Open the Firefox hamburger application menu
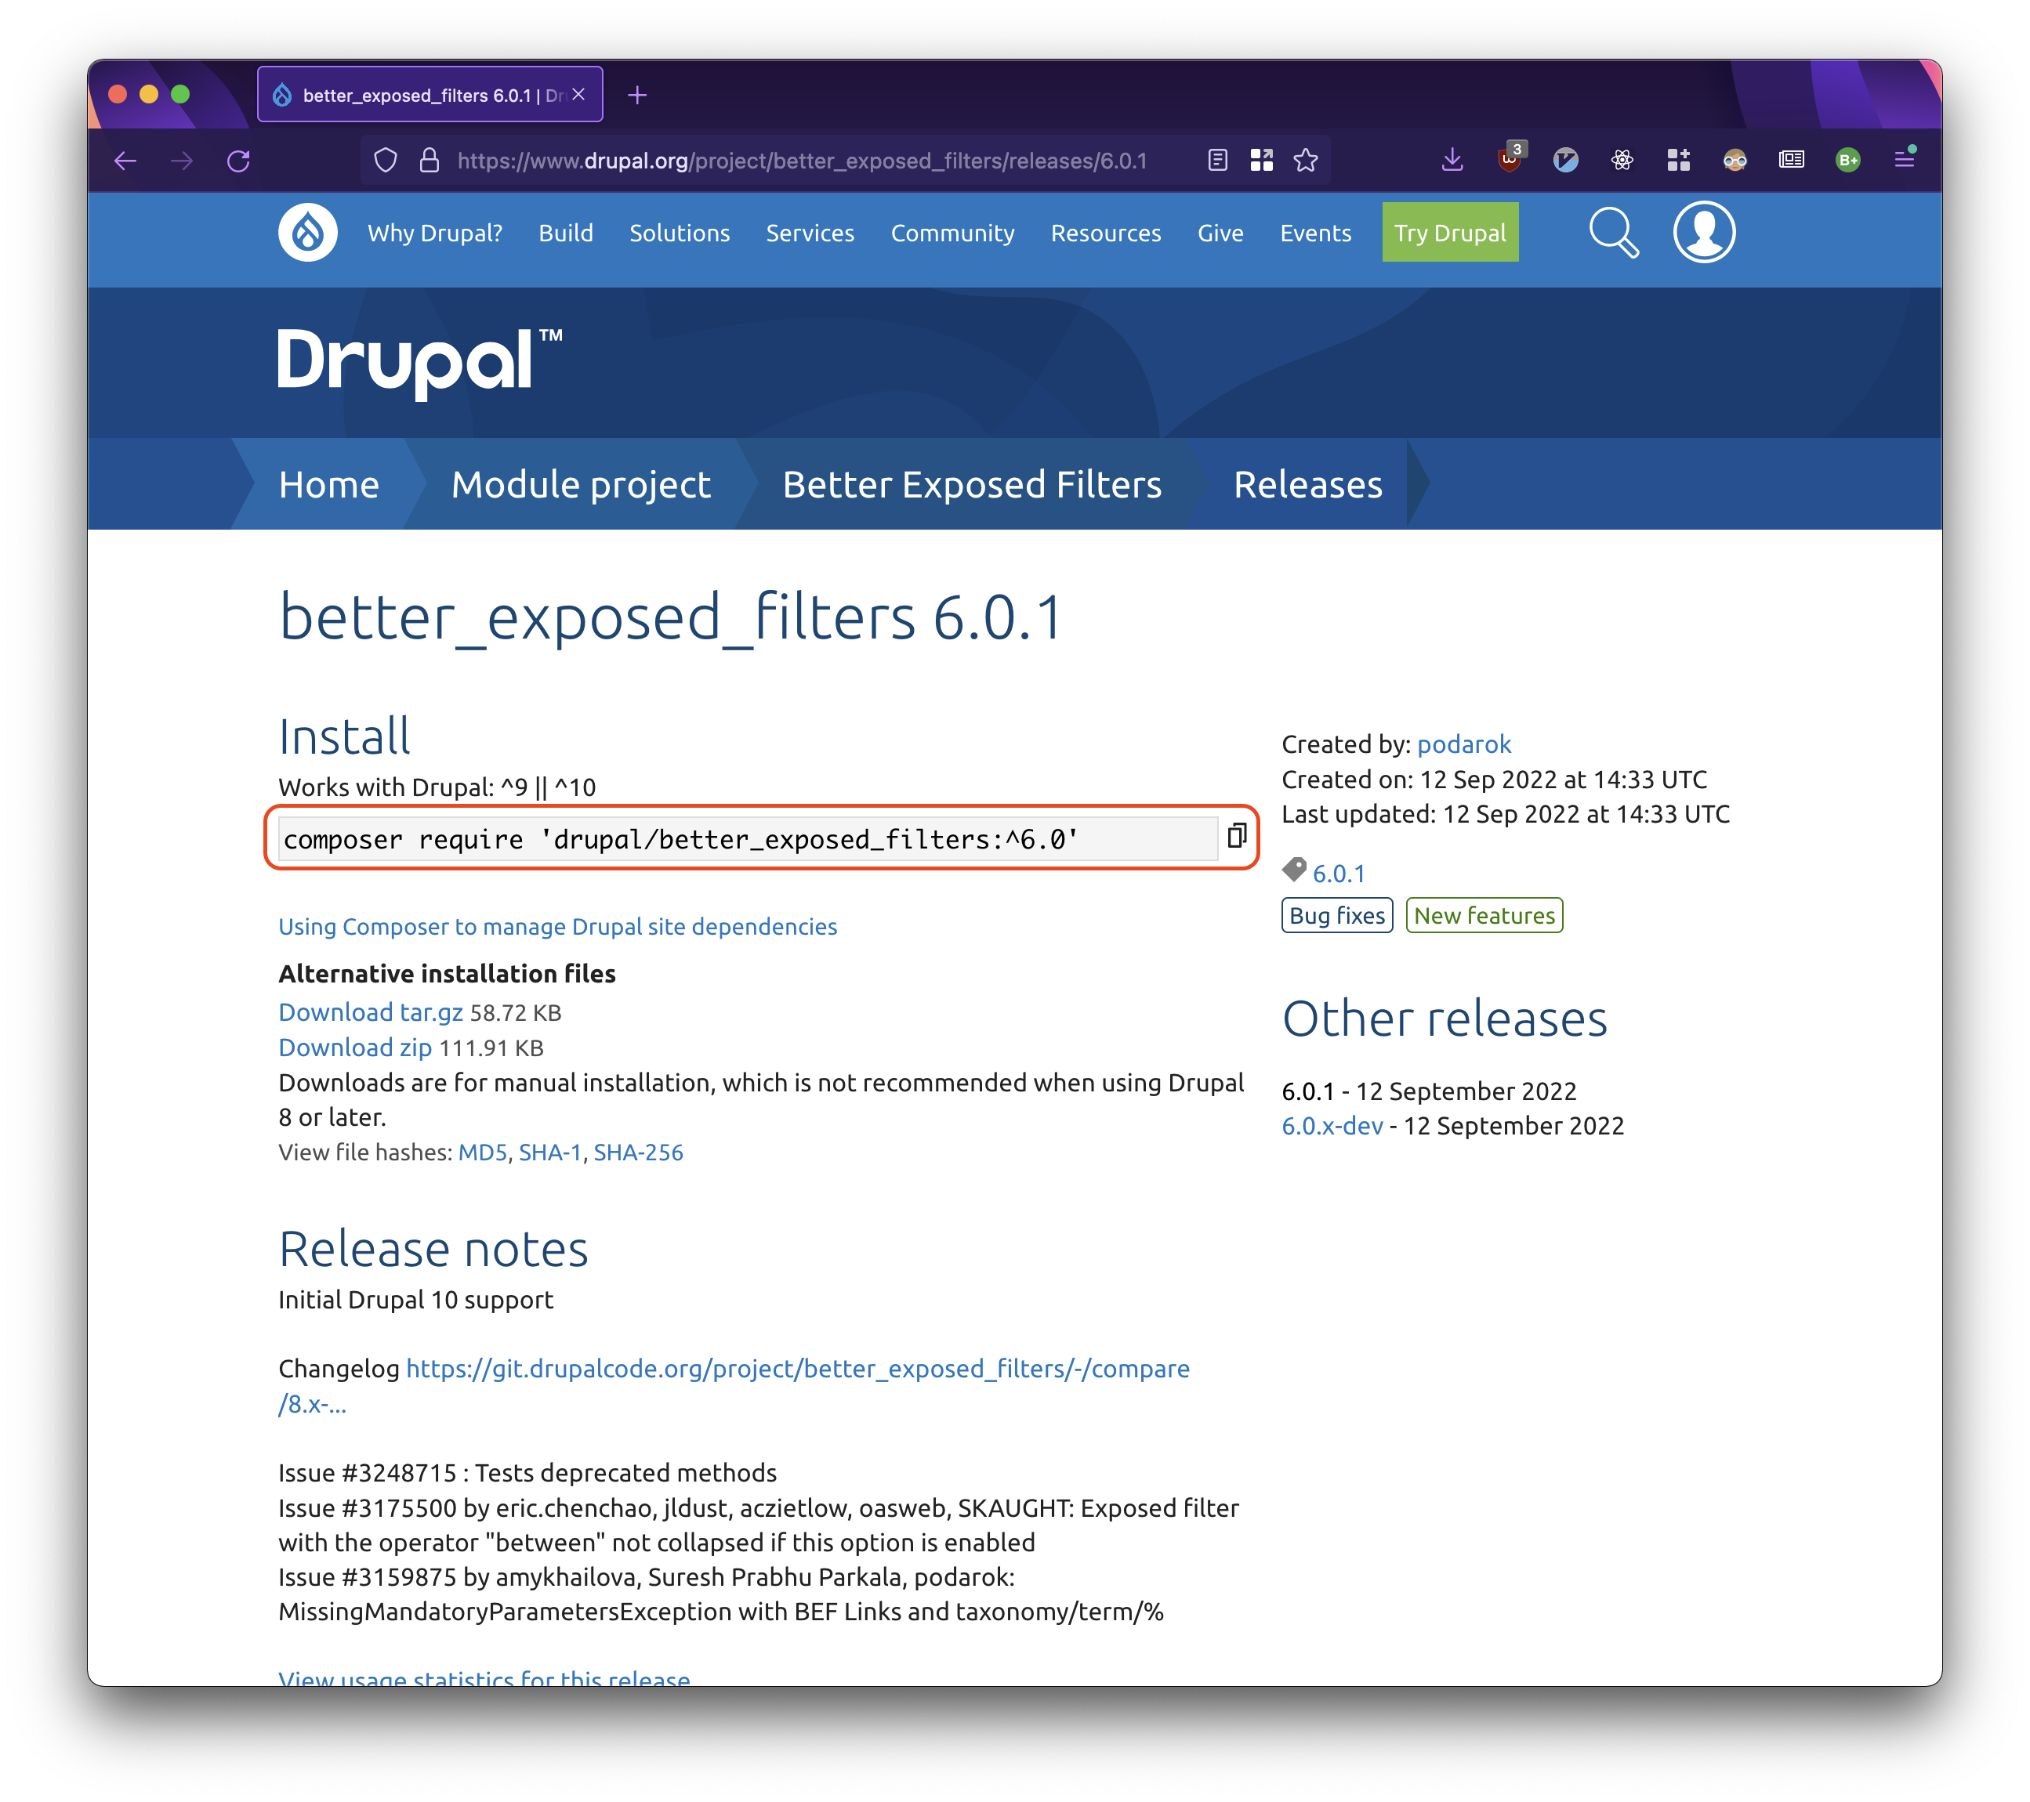The image size is (2030, 1802). tap(1904, 159)
